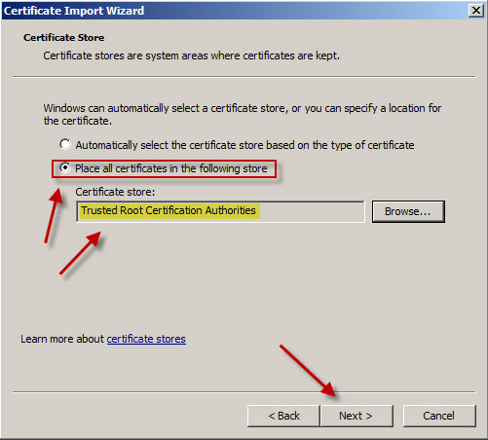Click the Certificate store text field
Viewport: 488px width, 440px height.
point(220,211)
